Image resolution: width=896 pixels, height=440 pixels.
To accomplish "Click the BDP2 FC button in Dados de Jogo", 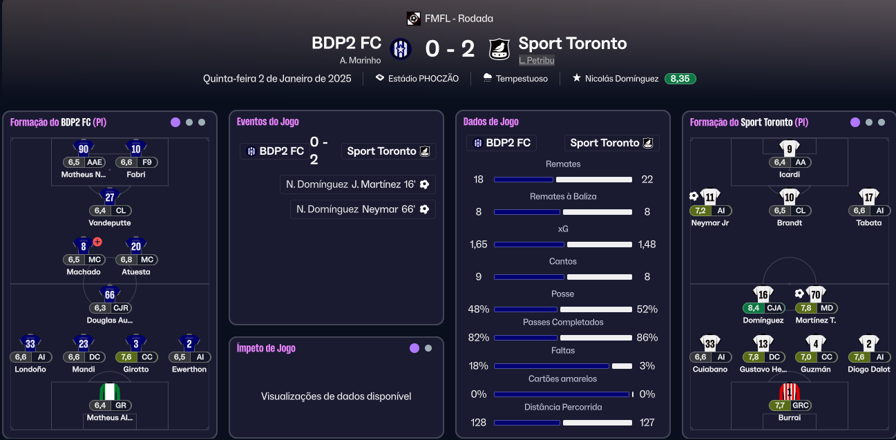I will point(502,143).
